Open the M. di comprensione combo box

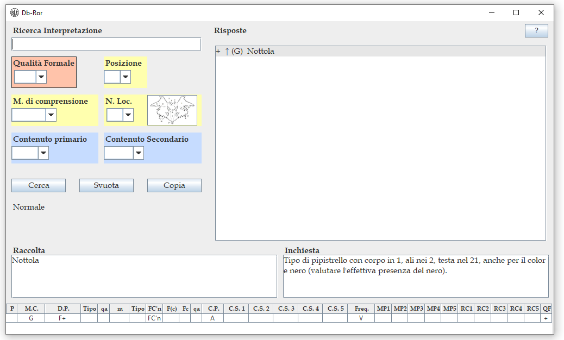(x=51, y=115)
